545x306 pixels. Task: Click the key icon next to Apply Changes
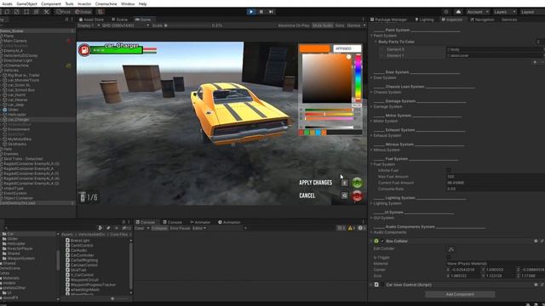click(344, 183)
